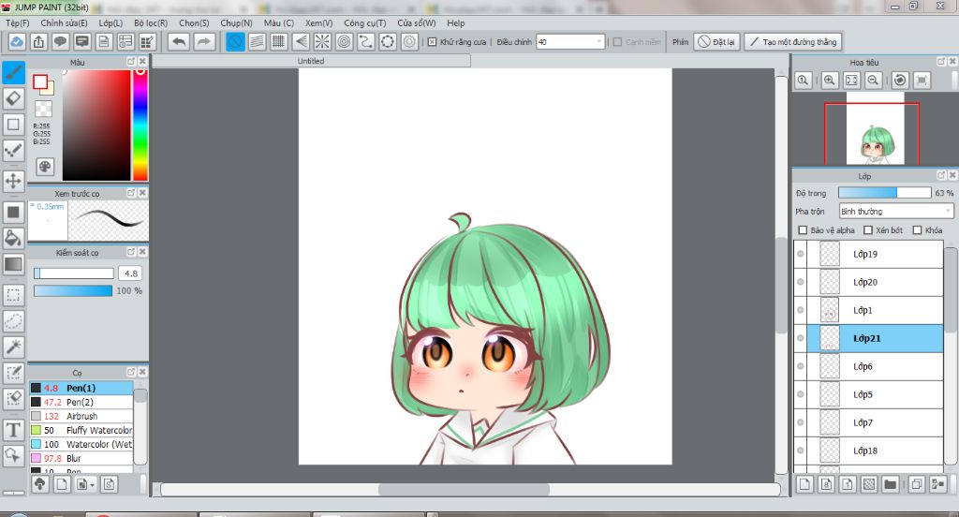Enable radial snap guide

(322, 41)
